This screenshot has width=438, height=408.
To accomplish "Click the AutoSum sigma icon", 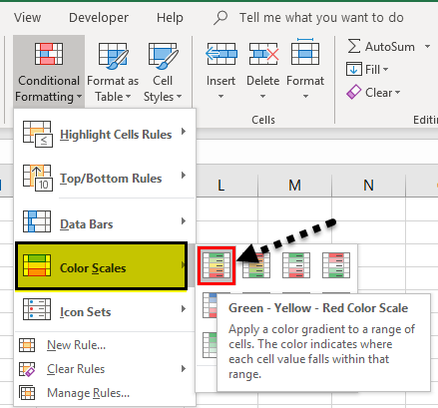I will (x=354, y=46).
